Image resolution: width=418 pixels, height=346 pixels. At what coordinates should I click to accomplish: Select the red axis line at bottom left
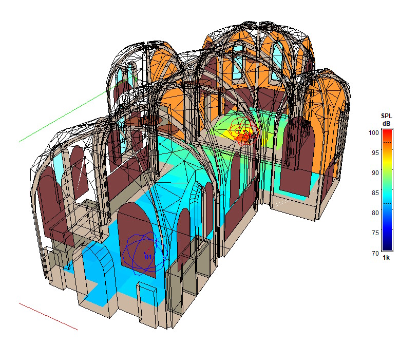point(49,316)
